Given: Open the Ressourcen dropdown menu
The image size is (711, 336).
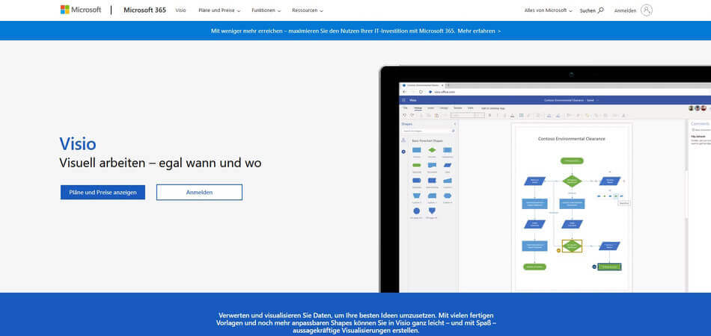Looking at the screenshot, I should point(308,10).
